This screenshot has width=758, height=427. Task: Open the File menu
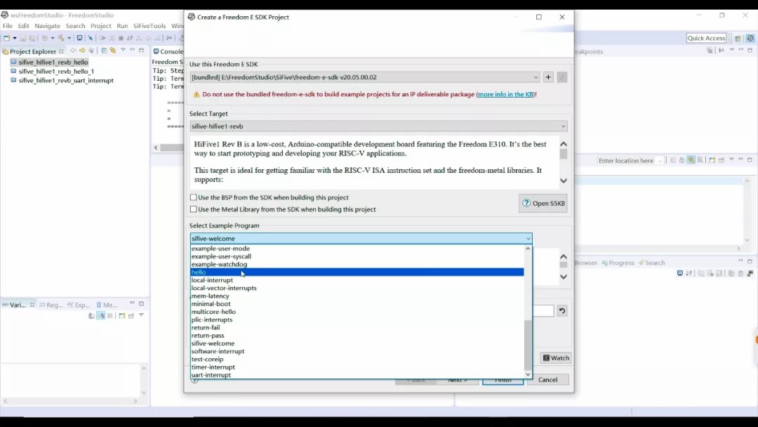(8, 25)
